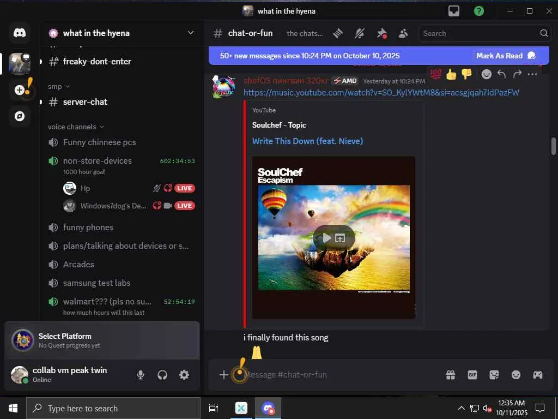Open embedded video in popout

coord(340,238)
